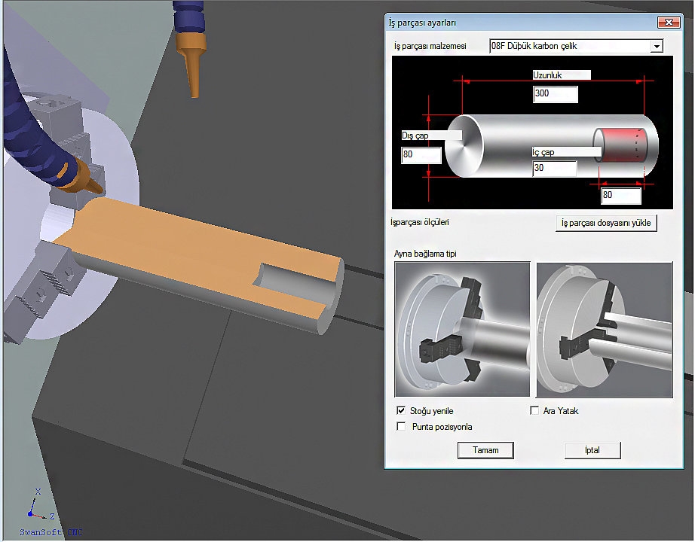Viewport: 695px width, 542px height.
Task: Click the İç çap field showing 30
Action: click(x=554, y=169)
